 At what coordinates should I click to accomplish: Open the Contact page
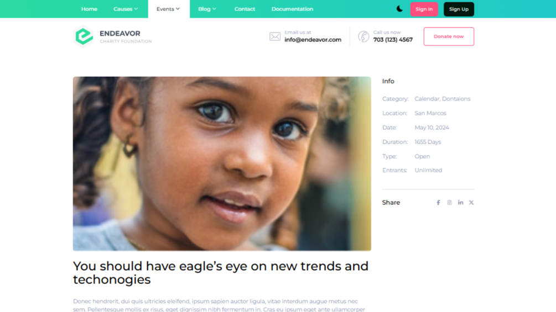[x=245, y=9]
